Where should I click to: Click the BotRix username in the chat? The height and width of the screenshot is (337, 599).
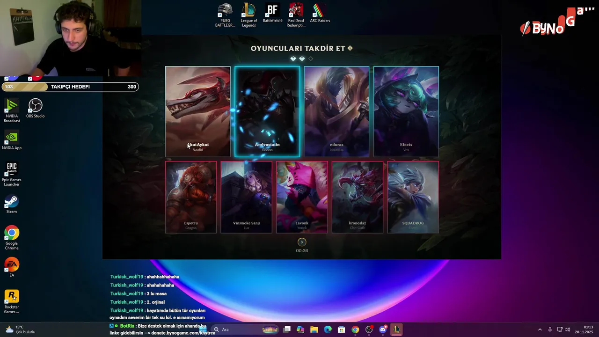[x=127, y=326]
